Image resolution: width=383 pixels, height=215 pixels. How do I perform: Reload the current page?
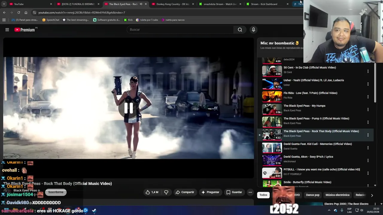point(19,13)
